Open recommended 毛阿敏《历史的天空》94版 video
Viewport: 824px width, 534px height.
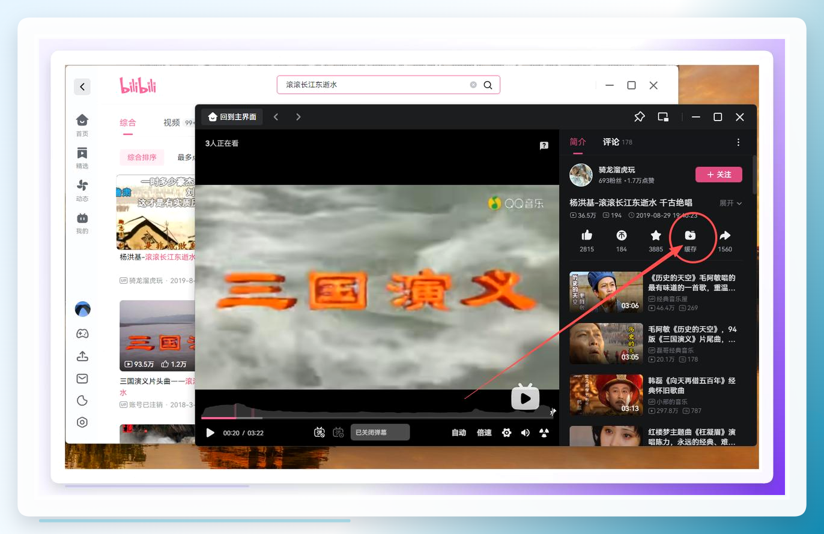click(656, 344)
